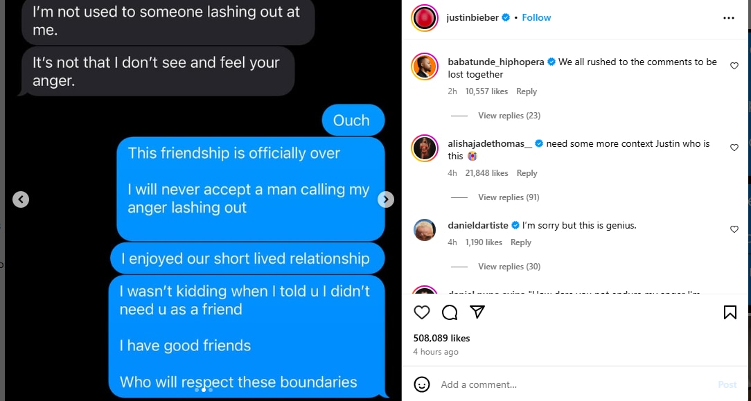Save post with the bookmark icon
The height and width of the screenshot is (401, 751).
click(x=730, y=312)
